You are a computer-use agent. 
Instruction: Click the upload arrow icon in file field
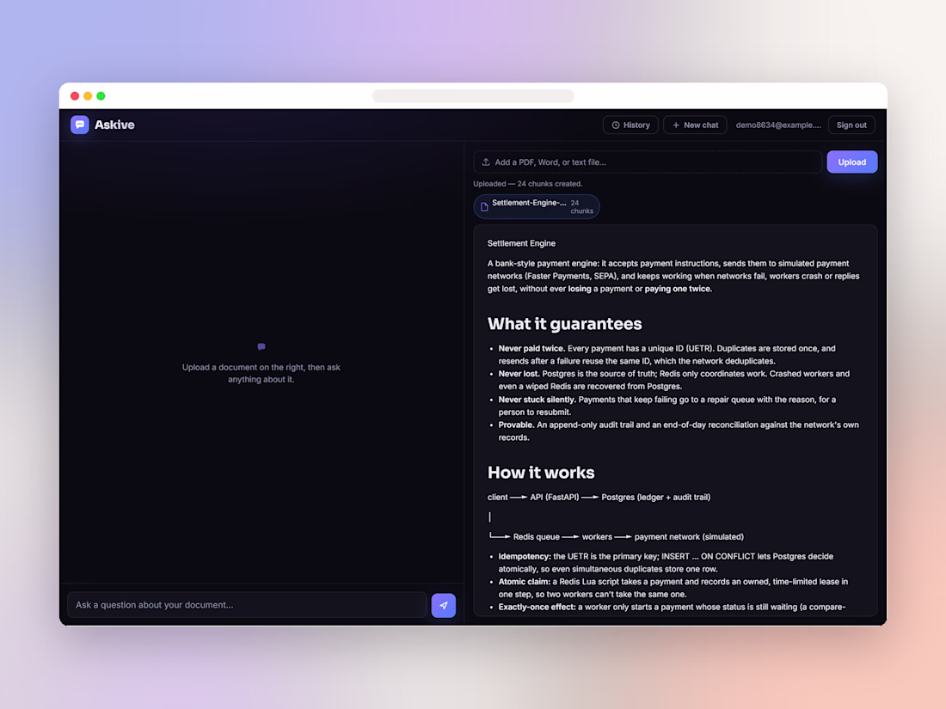486,162
